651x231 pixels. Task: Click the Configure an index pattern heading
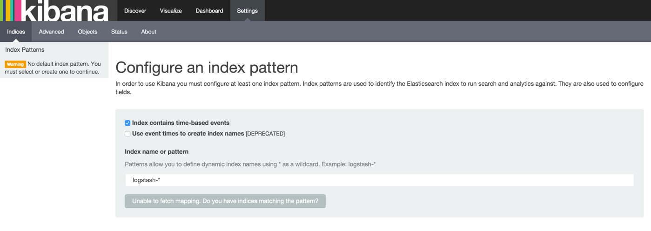(x=207, y=68)
